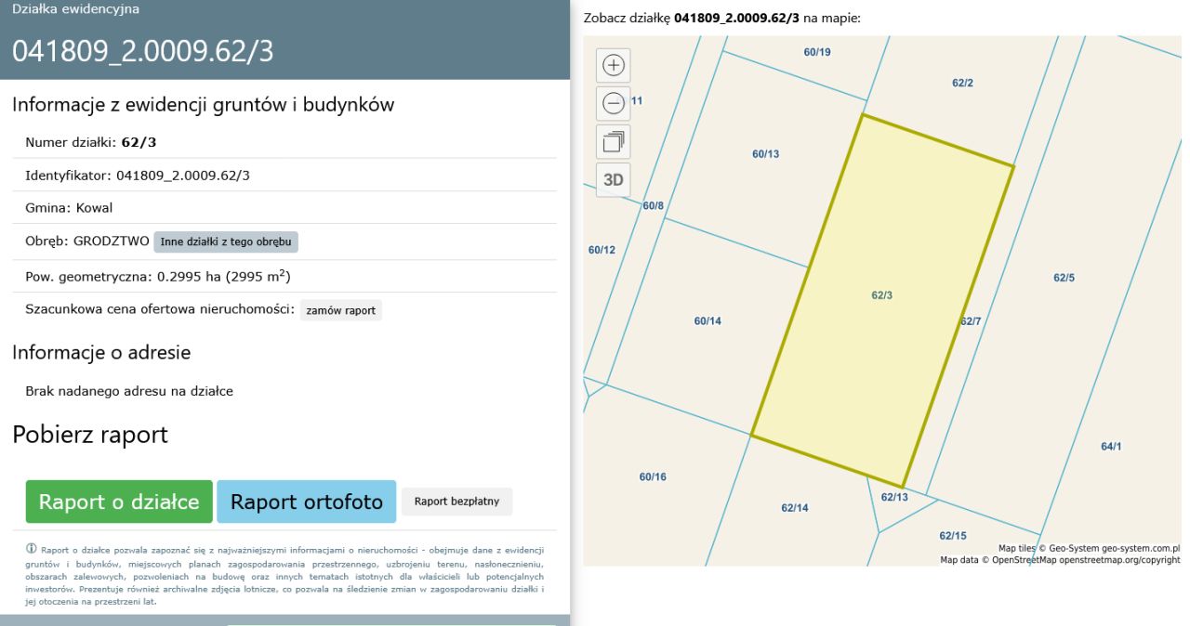This screenshot has width=1190, height=626.
Task: Pick parcel 60/13 on the map
Action: click(765, 154)
